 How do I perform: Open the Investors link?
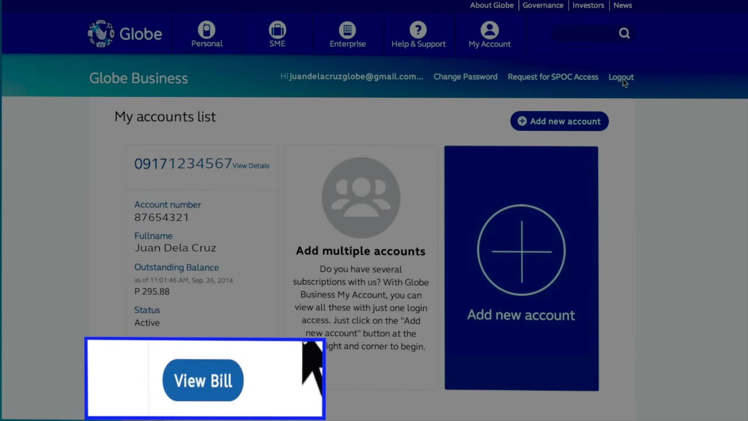pyautogui.click(x=588, y=5)
